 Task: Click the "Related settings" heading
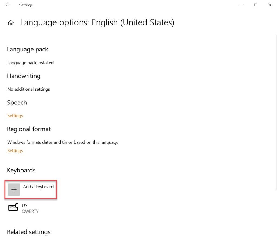[x=29, y=232]
